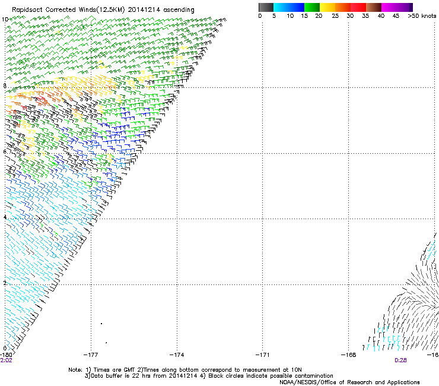Click the red 30–35 knots legend segment
The height and width of the screenshot is (386, 439).
pyautogui.click(x=358, y=7)
